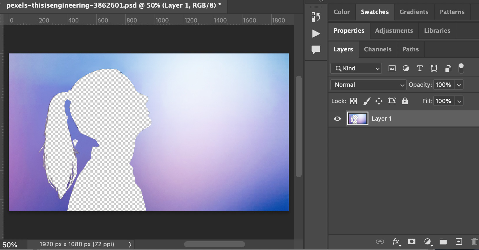This screenshot has height=250, width=479.
Task: Click the layer effects fx icon
Action: (x=396, y=242)
